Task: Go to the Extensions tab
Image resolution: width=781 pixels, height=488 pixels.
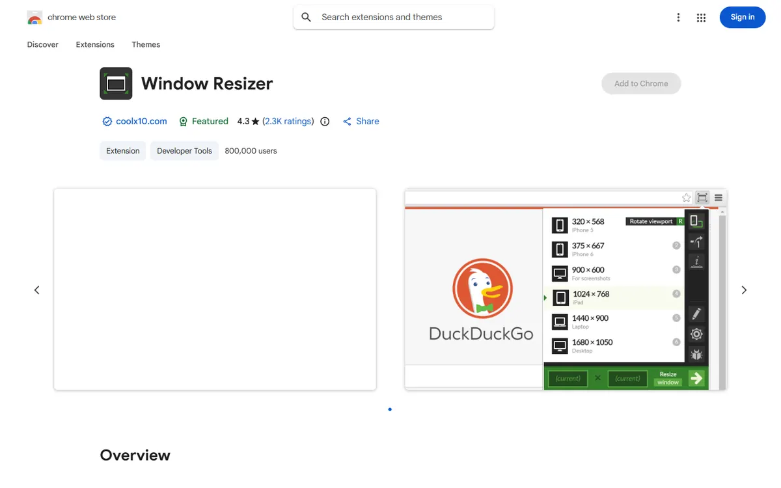Action: coord(95,45)
